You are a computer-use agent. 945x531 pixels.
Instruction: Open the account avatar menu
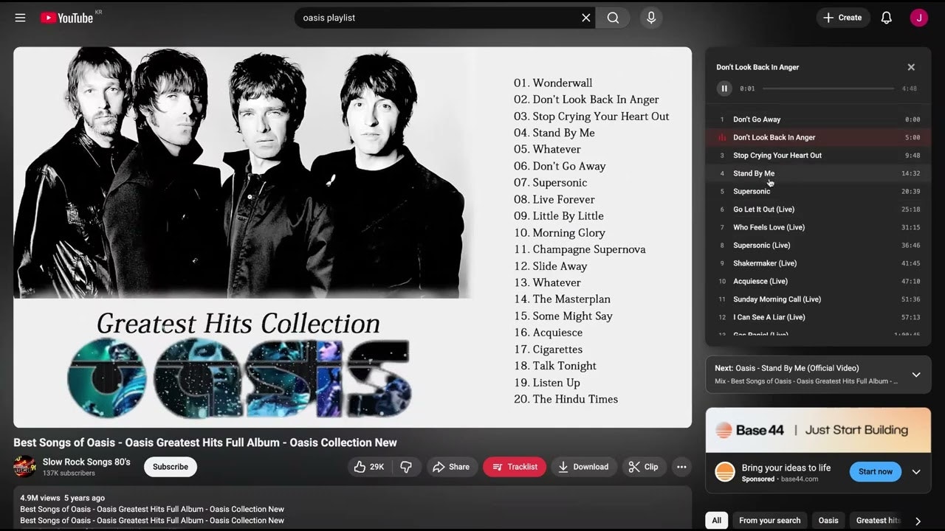coord(918,18)
